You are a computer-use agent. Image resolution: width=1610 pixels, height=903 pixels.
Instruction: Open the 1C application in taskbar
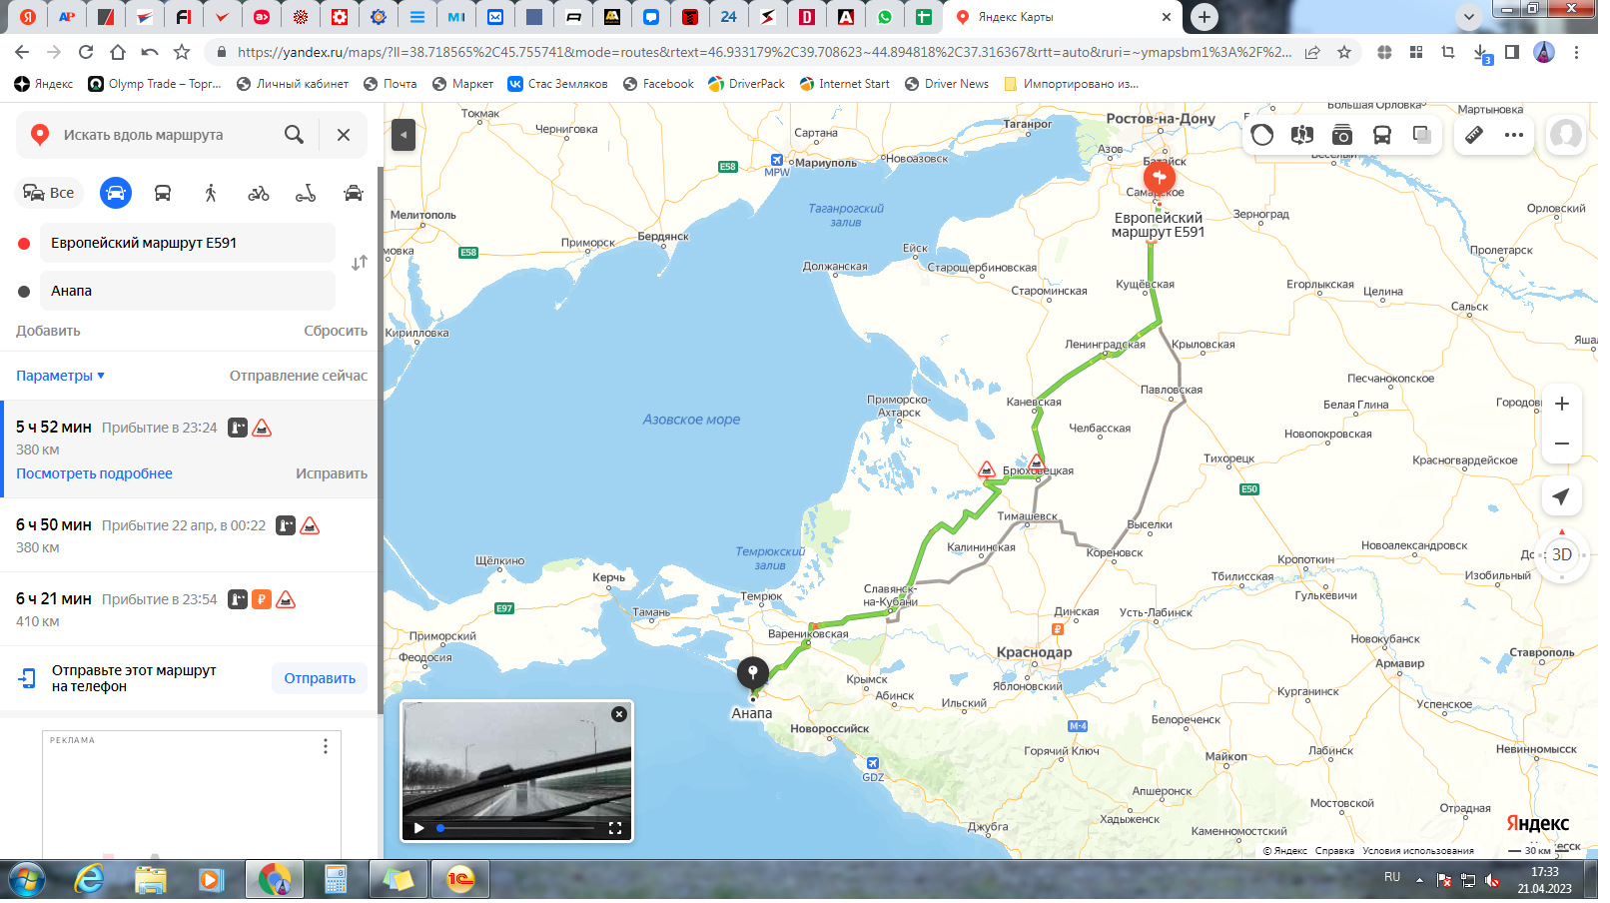(x=460, y=880)
